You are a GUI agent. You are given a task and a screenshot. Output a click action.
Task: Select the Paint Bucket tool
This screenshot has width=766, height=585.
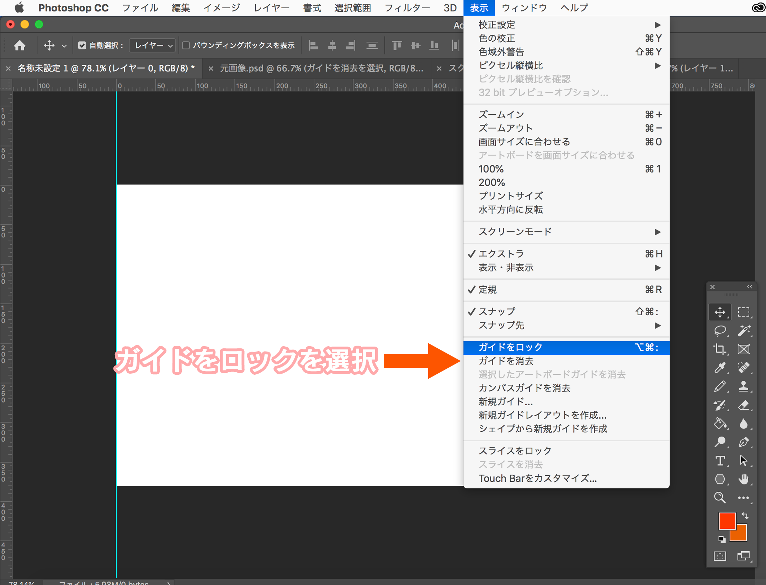[x=720, y=423]
